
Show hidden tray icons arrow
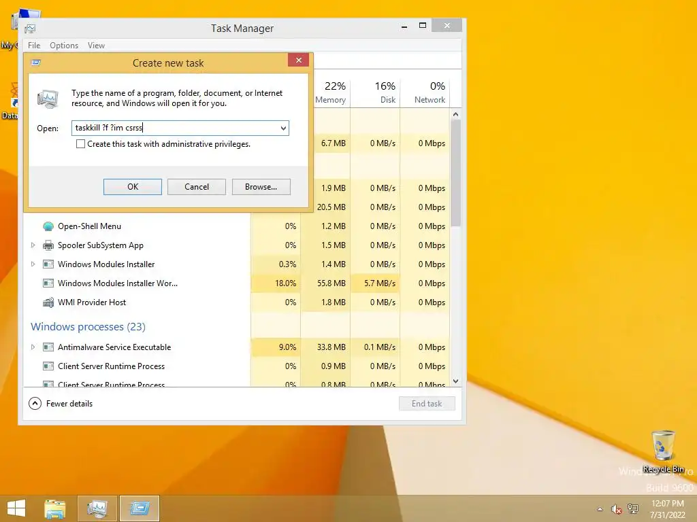[600, 509]
